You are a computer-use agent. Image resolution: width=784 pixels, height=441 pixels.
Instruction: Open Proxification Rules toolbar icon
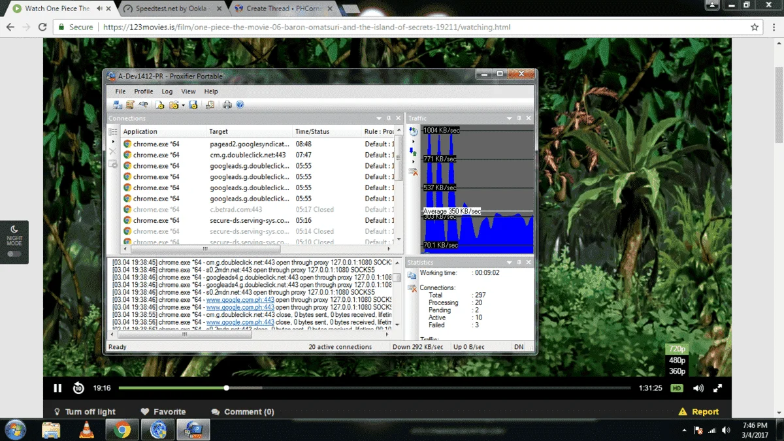130,105
